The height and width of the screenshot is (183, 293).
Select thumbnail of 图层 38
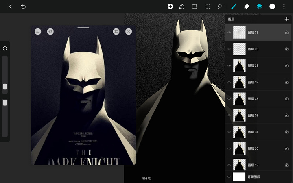tap(239, 66)
